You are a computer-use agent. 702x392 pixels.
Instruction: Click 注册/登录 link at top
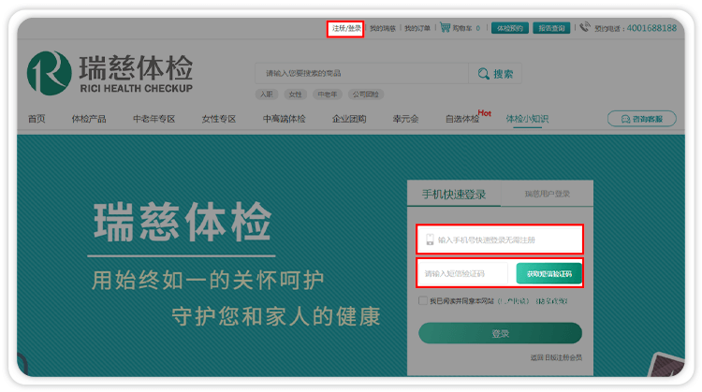tap(345, 29)
